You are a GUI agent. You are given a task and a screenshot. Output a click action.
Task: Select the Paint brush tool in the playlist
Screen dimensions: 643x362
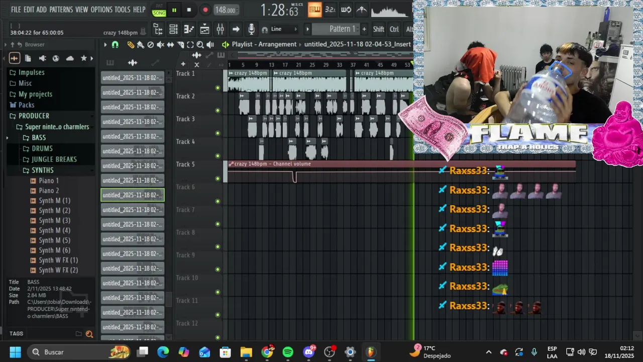pyautogui.click(x=140, y=45)
